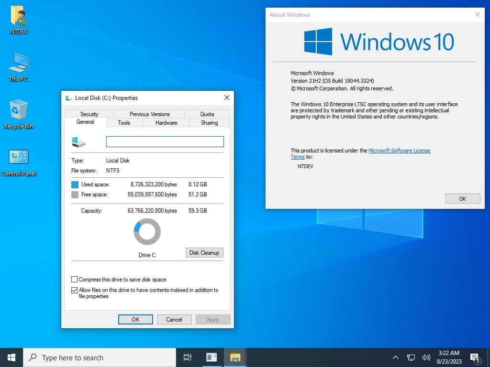Show hidden system tray icons chevron
This screenshot has height=367, width=490.
tap(396, 357)
